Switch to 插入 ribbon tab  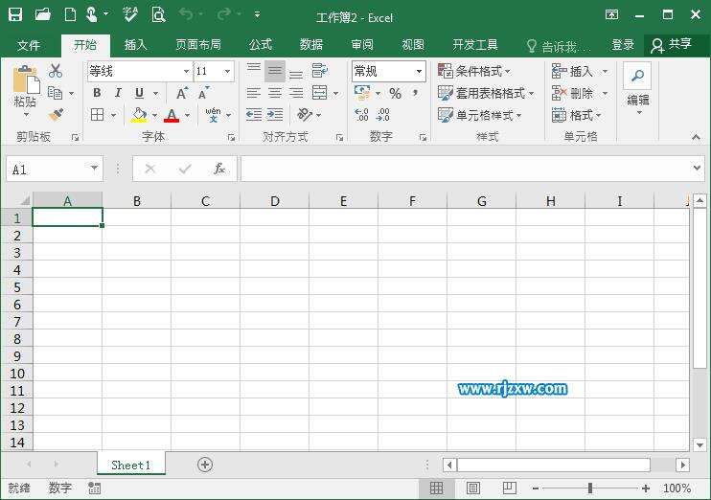tap(136, 44)
